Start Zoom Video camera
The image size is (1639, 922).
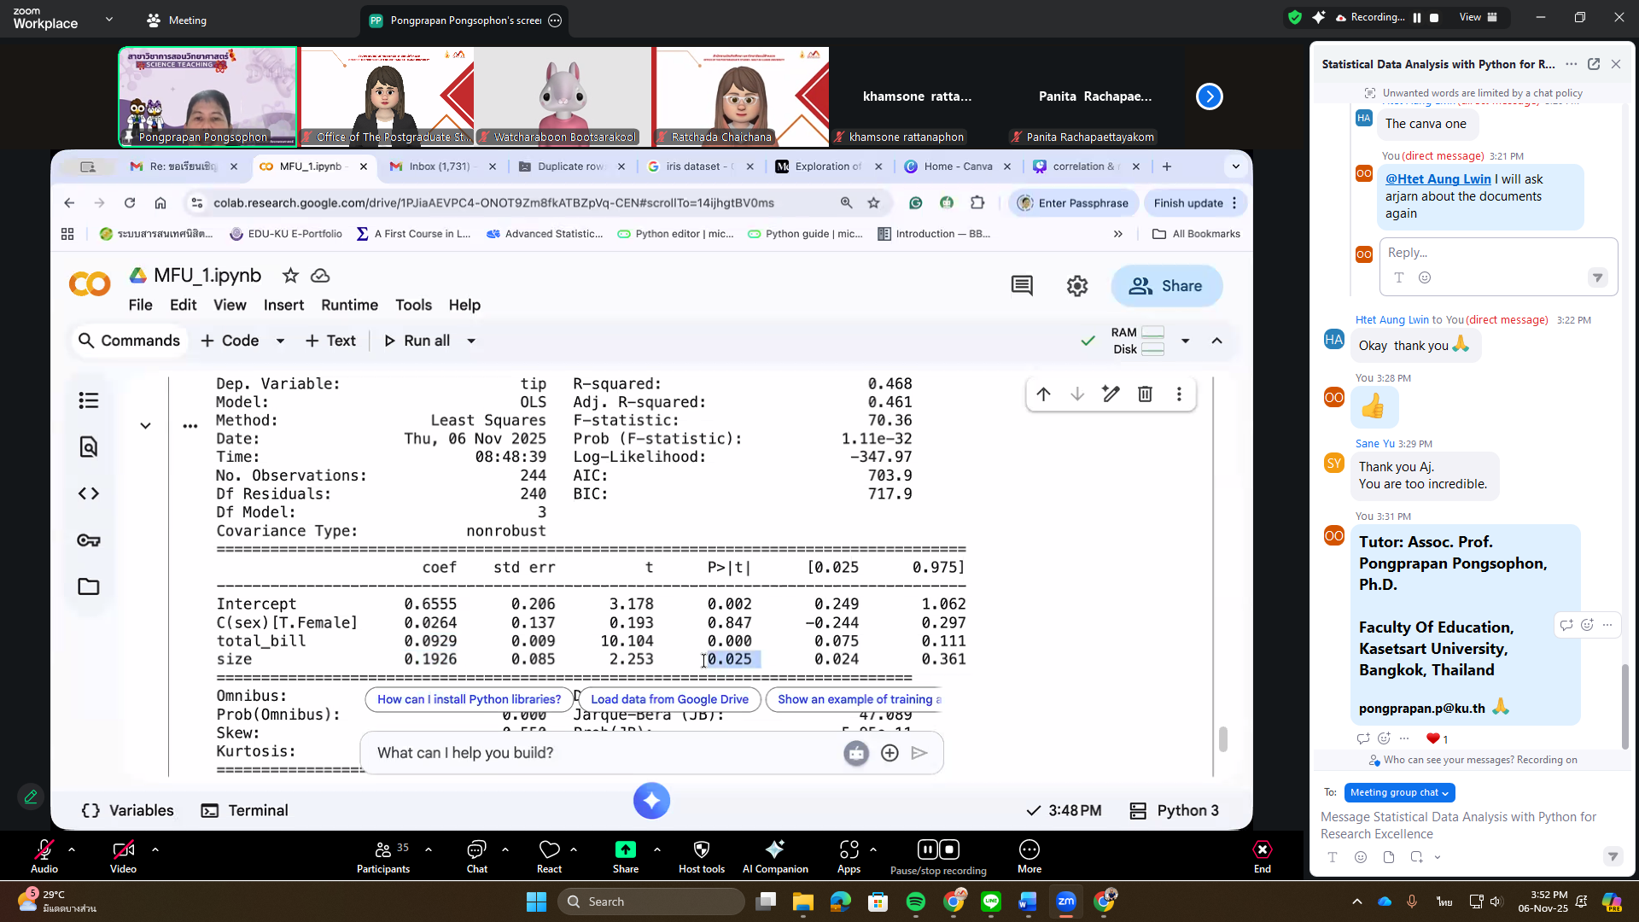123,850
